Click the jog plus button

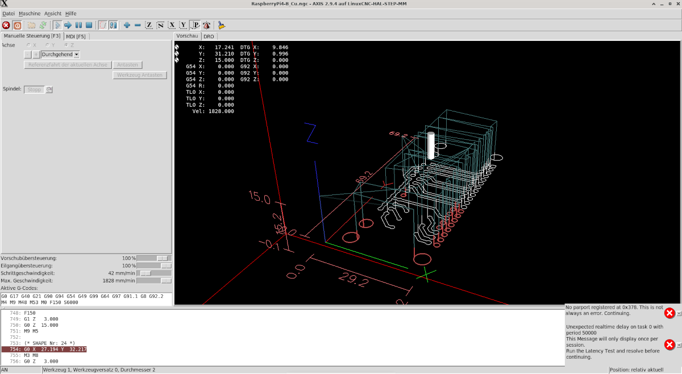(36, 55)
